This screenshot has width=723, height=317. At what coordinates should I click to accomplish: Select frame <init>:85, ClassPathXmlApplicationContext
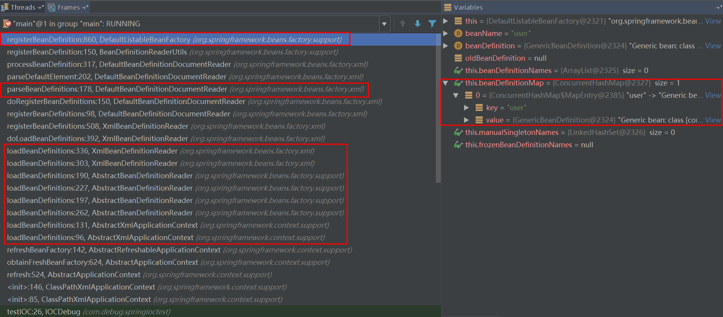[x=218, y=299]
